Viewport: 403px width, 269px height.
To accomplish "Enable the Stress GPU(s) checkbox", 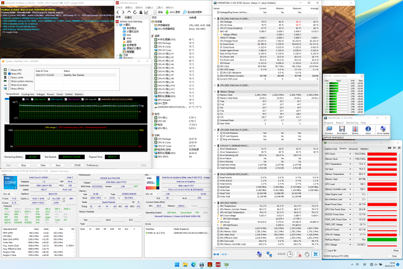I will tap(9, 89).
